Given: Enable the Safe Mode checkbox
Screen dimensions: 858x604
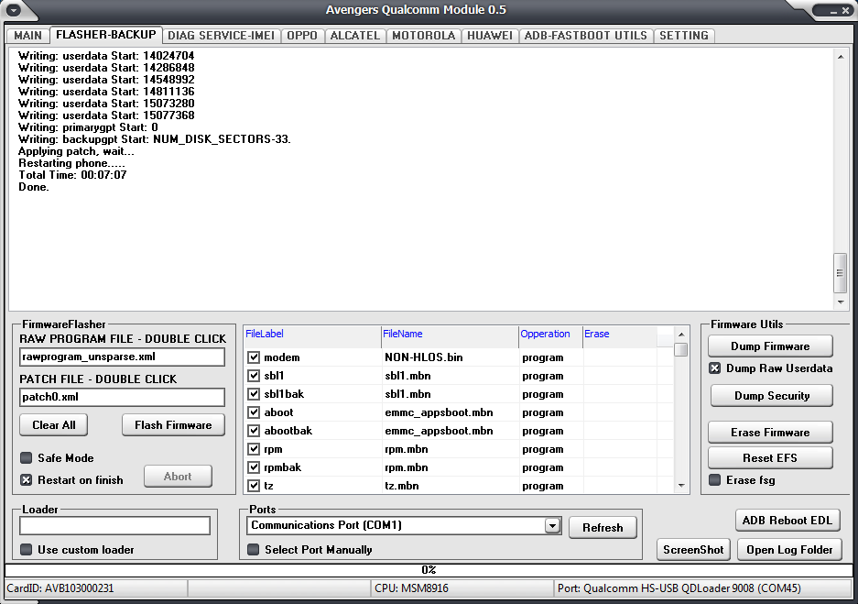Looking at the screenshot, I should tap(26, 457).
